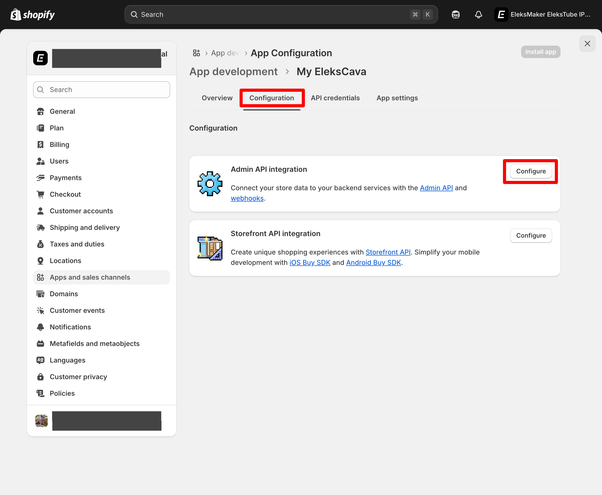Click the Storefront API integration storefront icon
Image resolution: width=602 pixels, height=495 pixels.
pyautogui.click(x=209, y=248)
